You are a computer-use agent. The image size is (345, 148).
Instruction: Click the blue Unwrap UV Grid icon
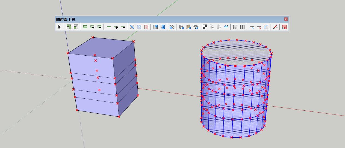click(x=226, y=27)
